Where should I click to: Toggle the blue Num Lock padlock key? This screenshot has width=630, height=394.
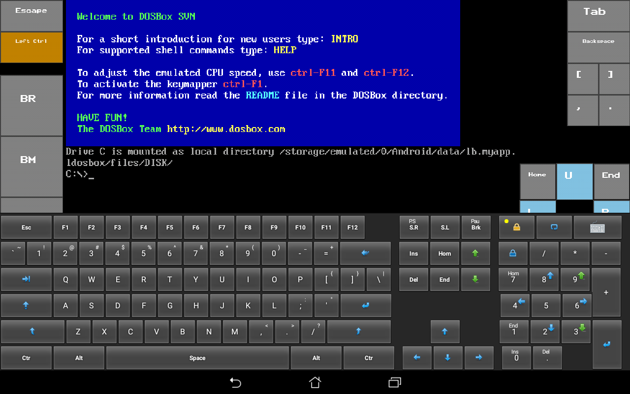[513, 253]
